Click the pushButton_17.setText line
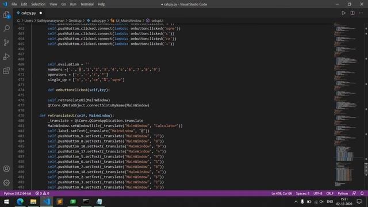Viewport: 368px width, 207px height. [x=107, y=151]
